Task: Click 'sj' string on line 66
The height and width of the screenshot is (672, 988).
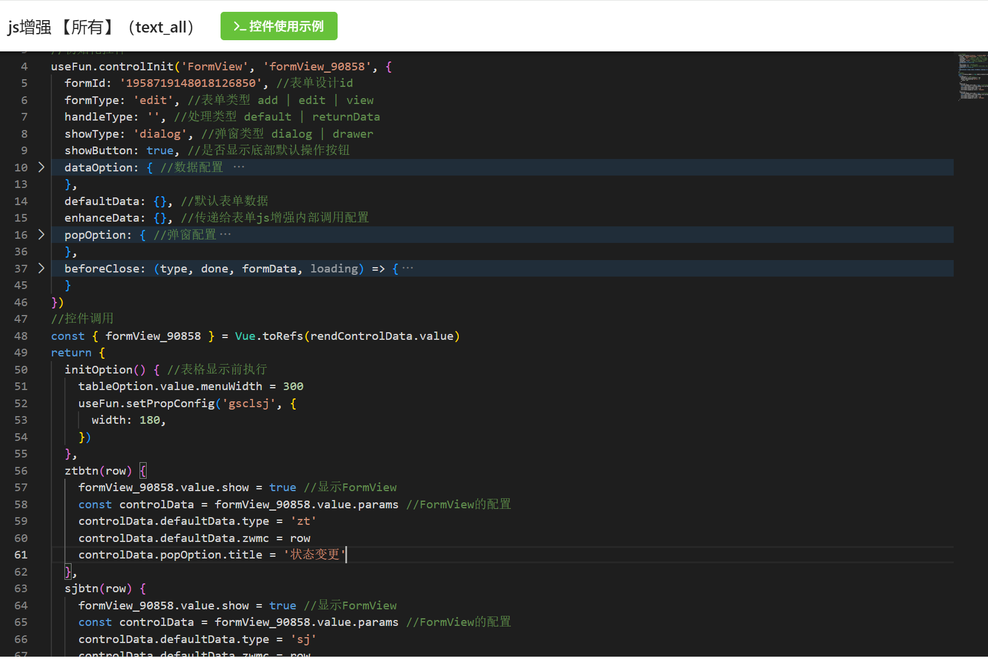Action: point(303,639)
